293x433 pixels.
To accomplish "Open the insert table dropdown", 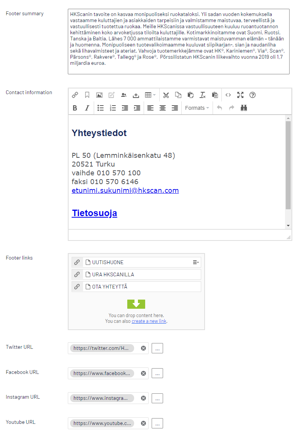I will coord(150,95).
